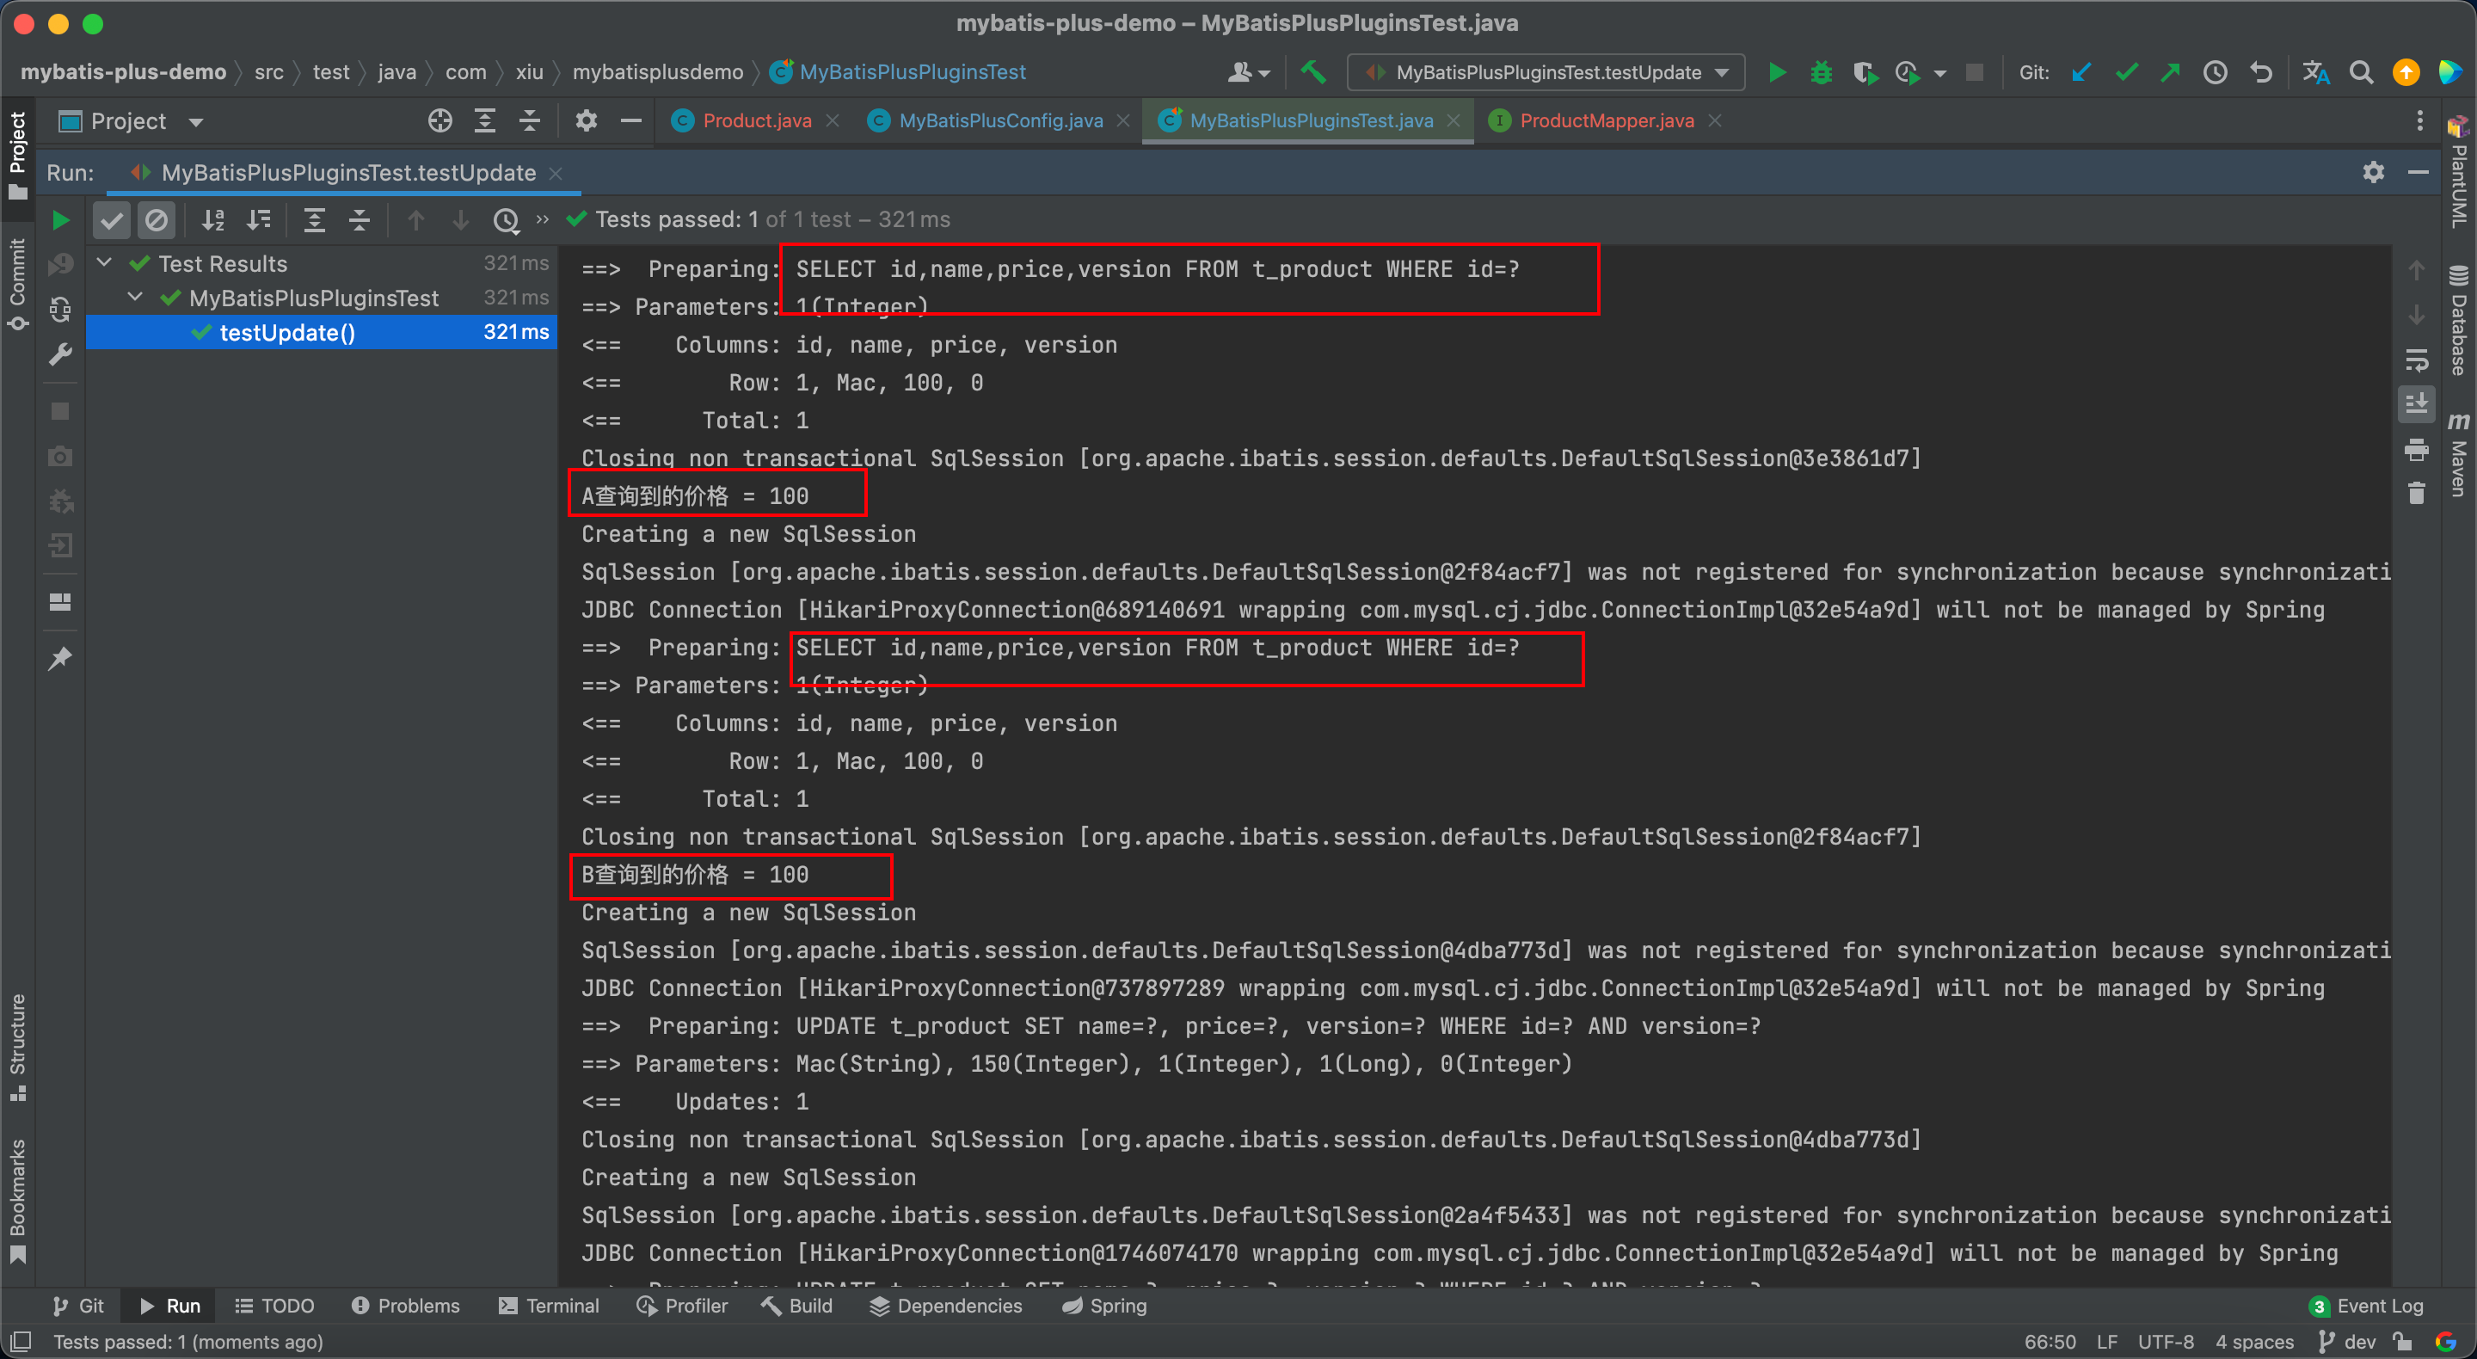Select testUpdate() test row
2477x1359 pixels.
(323, 332)
